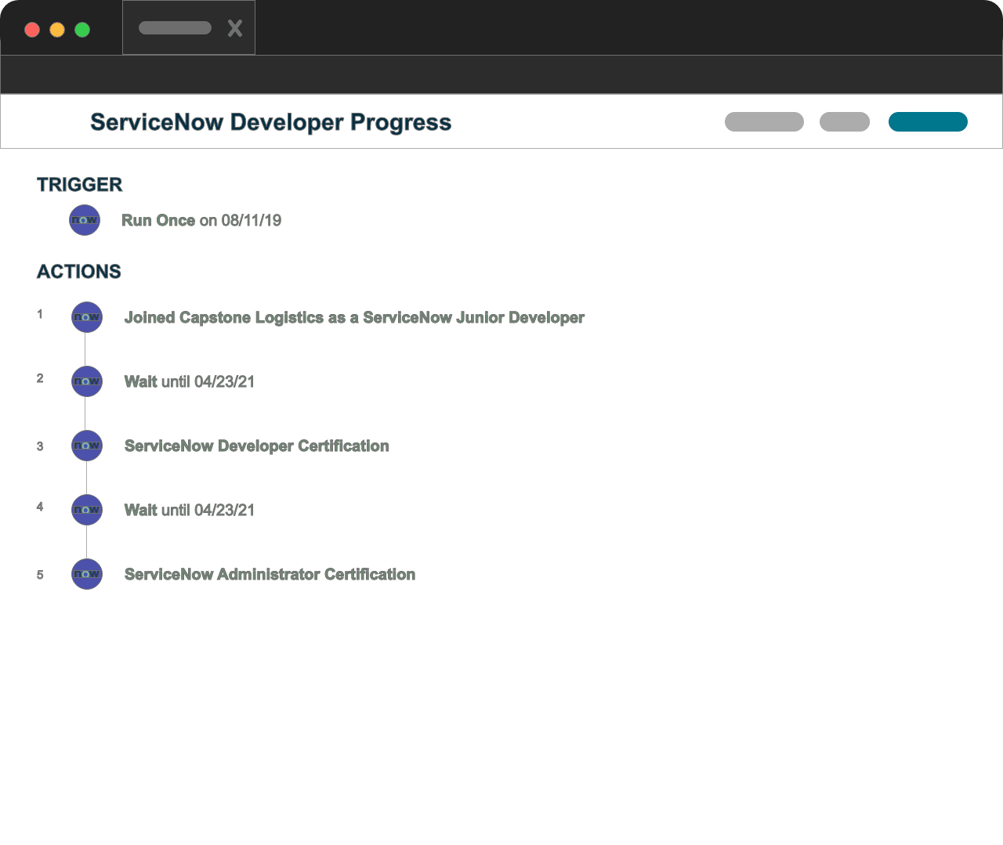
Task: Click the ServiceNow Administrator Certification step icon
Action: (x=86, y=574)
